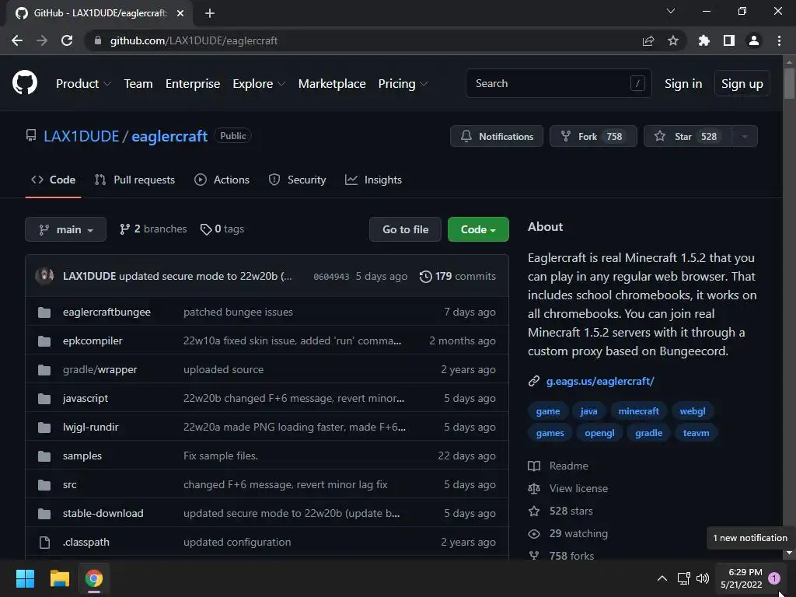Click the page vertical scrollbar thumb
The height and width of the screenshot is (597, 796).
[789, 83]
